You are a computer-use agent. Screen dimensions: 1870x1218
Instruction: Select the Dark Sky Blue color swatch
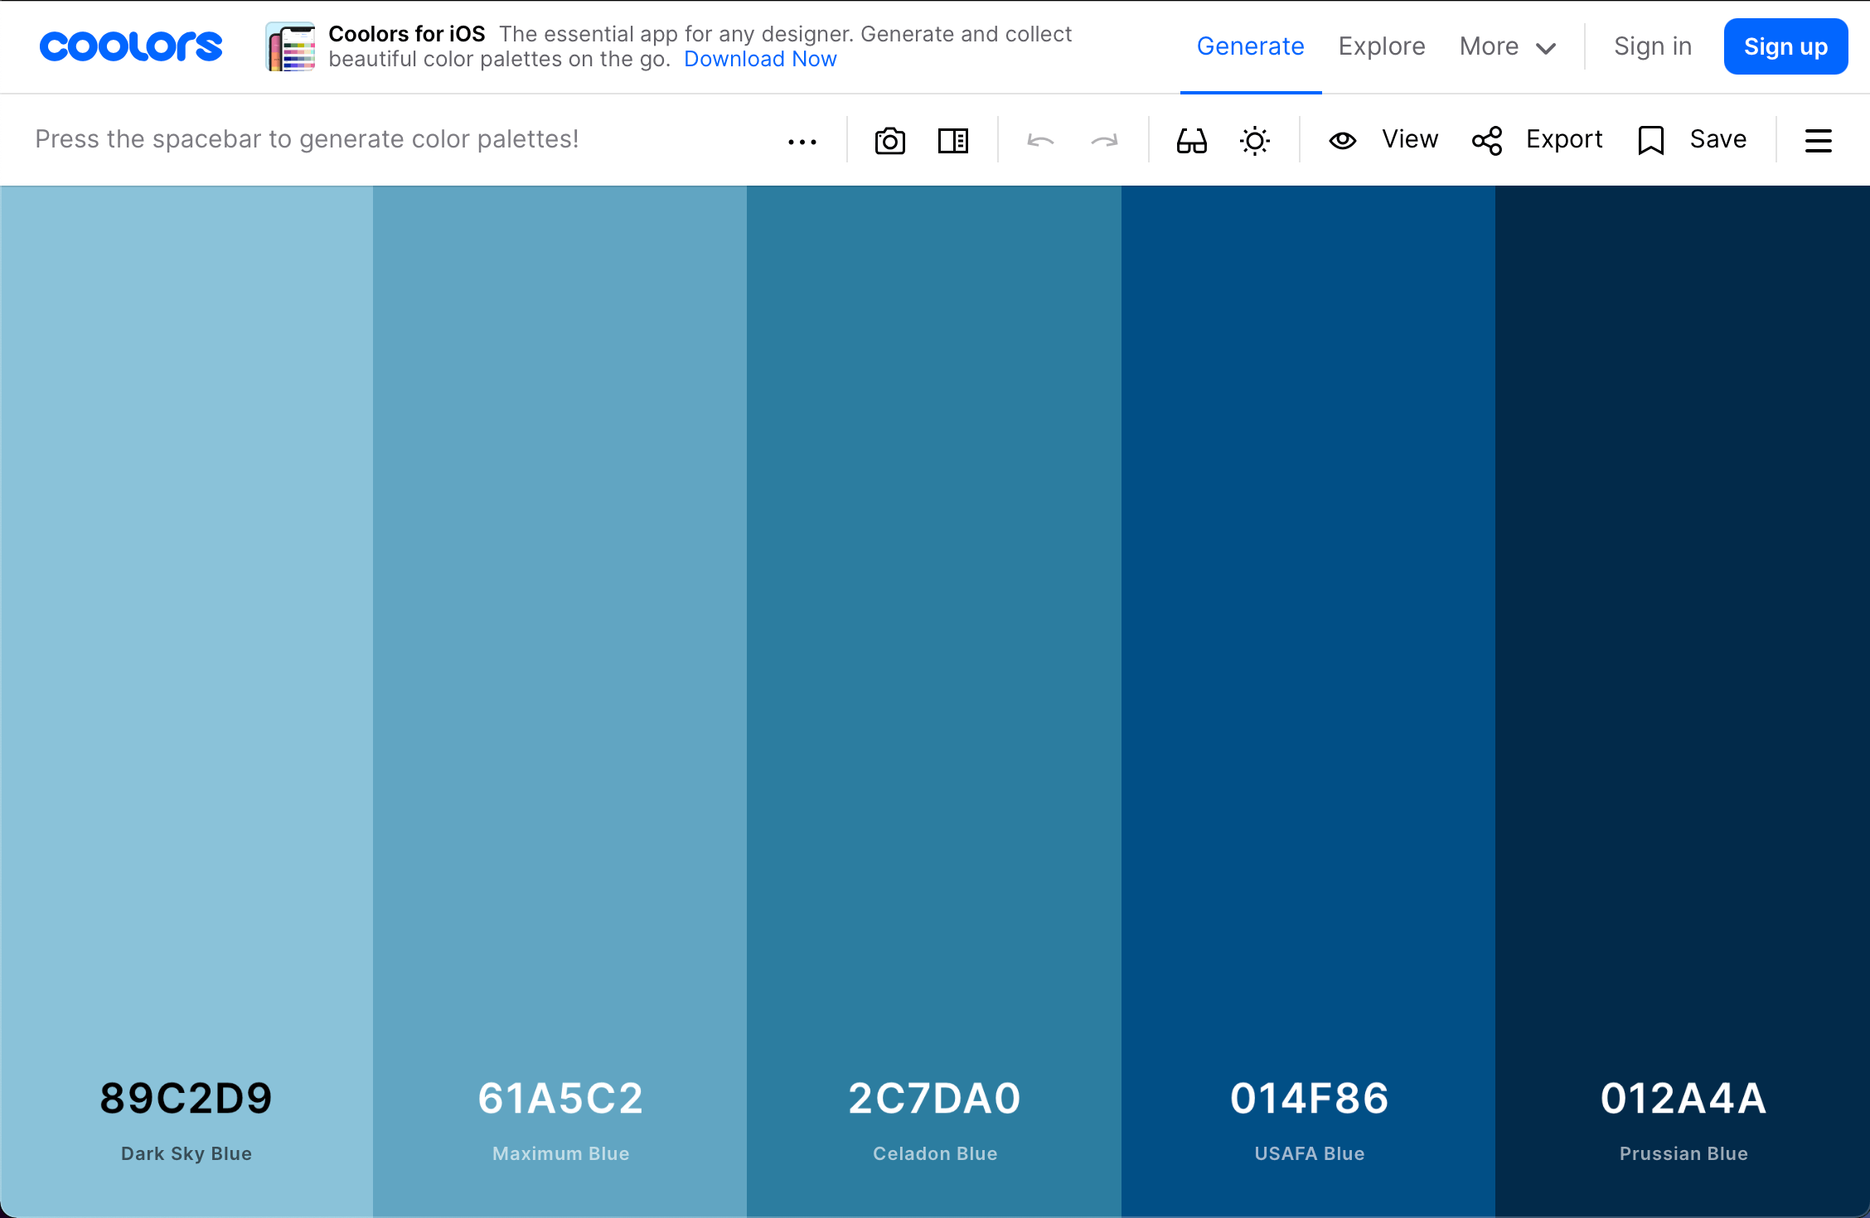[187, 681]
